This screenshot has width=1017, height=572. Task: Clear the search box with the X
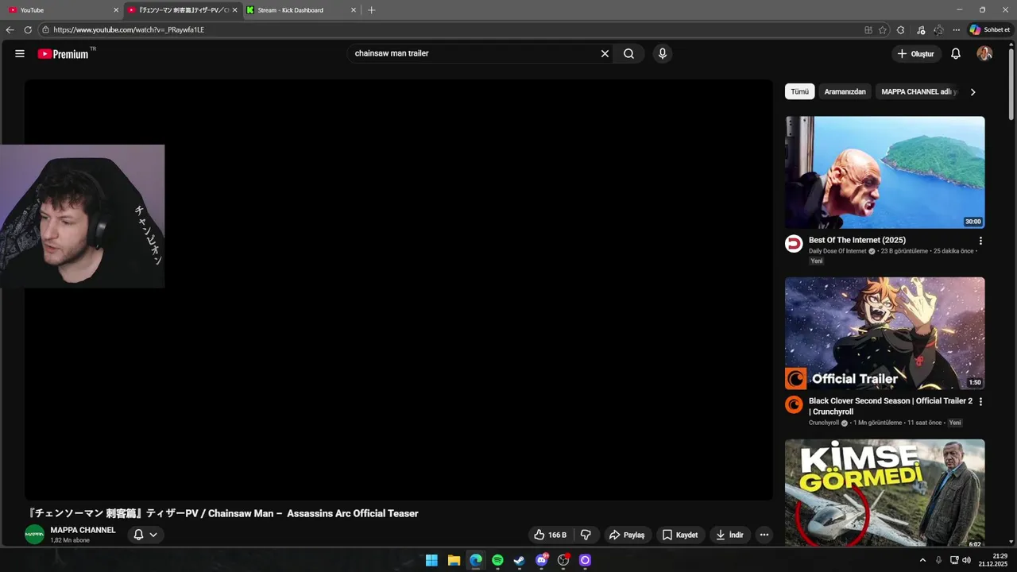click(x=605, y=54)
